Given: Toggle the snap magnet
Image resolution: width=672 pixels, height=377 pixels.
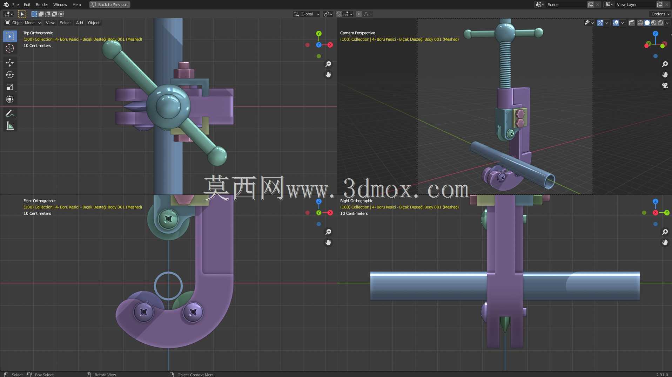Looking at the screenshot, I should click(339, 14).
